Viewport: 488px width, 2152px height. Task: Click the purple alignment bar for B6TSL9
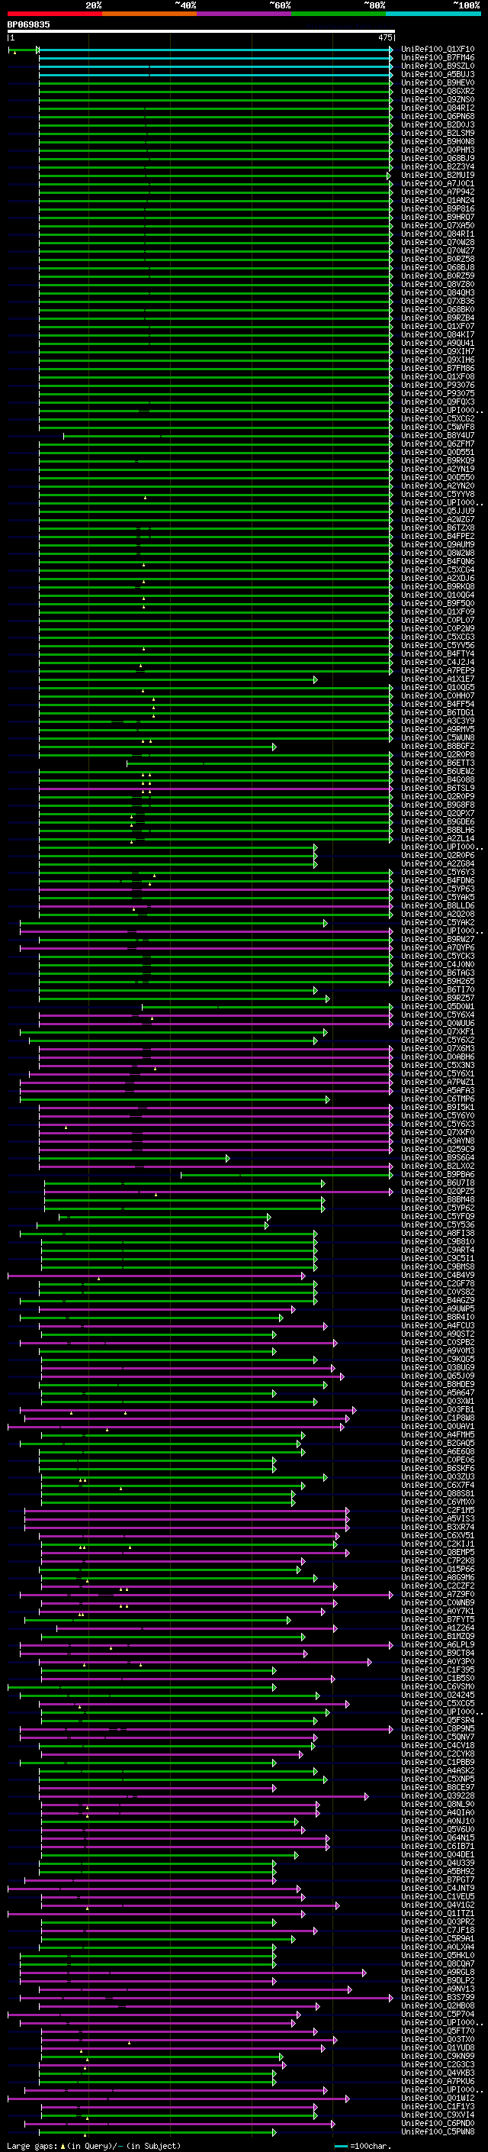click(215, 789)
